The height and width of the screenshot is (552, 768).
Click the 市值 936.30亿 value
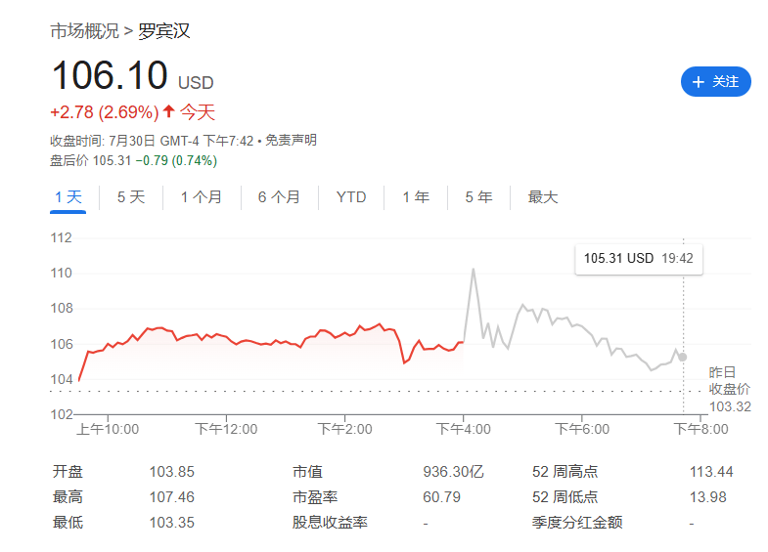tap(453, 472)
